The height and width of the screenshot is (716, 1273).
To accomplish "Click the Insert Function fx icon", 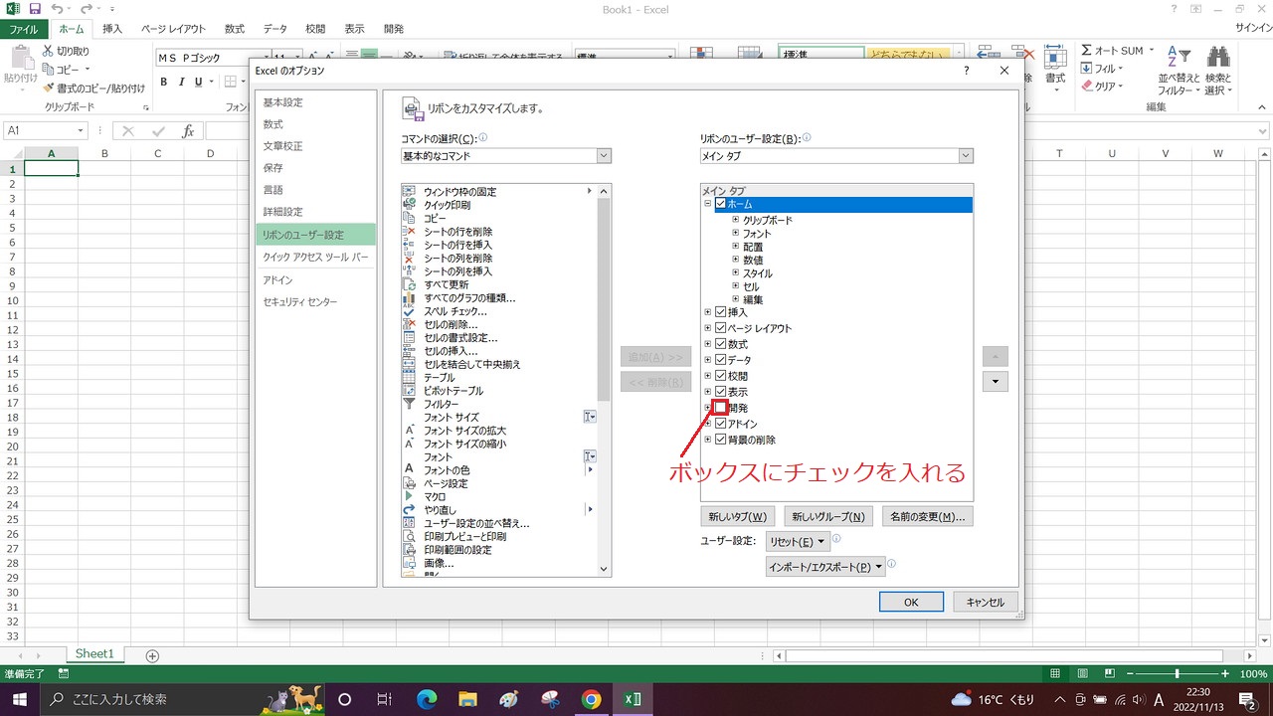I will (187, 131).
